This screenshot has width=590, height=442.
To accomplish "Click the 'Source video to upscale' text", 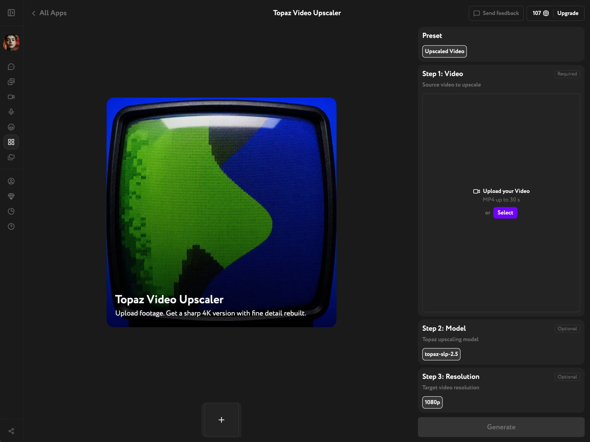I will click(x=451, y=85).
